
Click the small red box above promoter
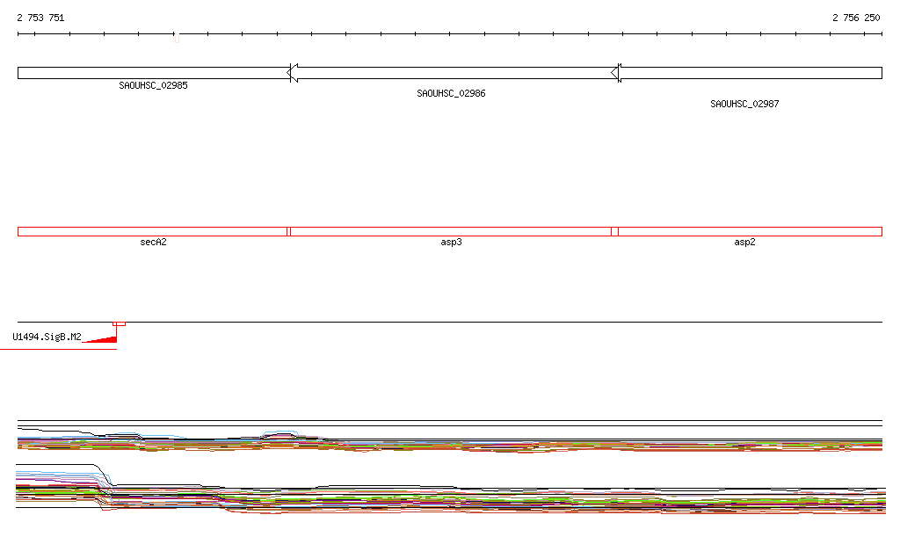pos(119,324)
